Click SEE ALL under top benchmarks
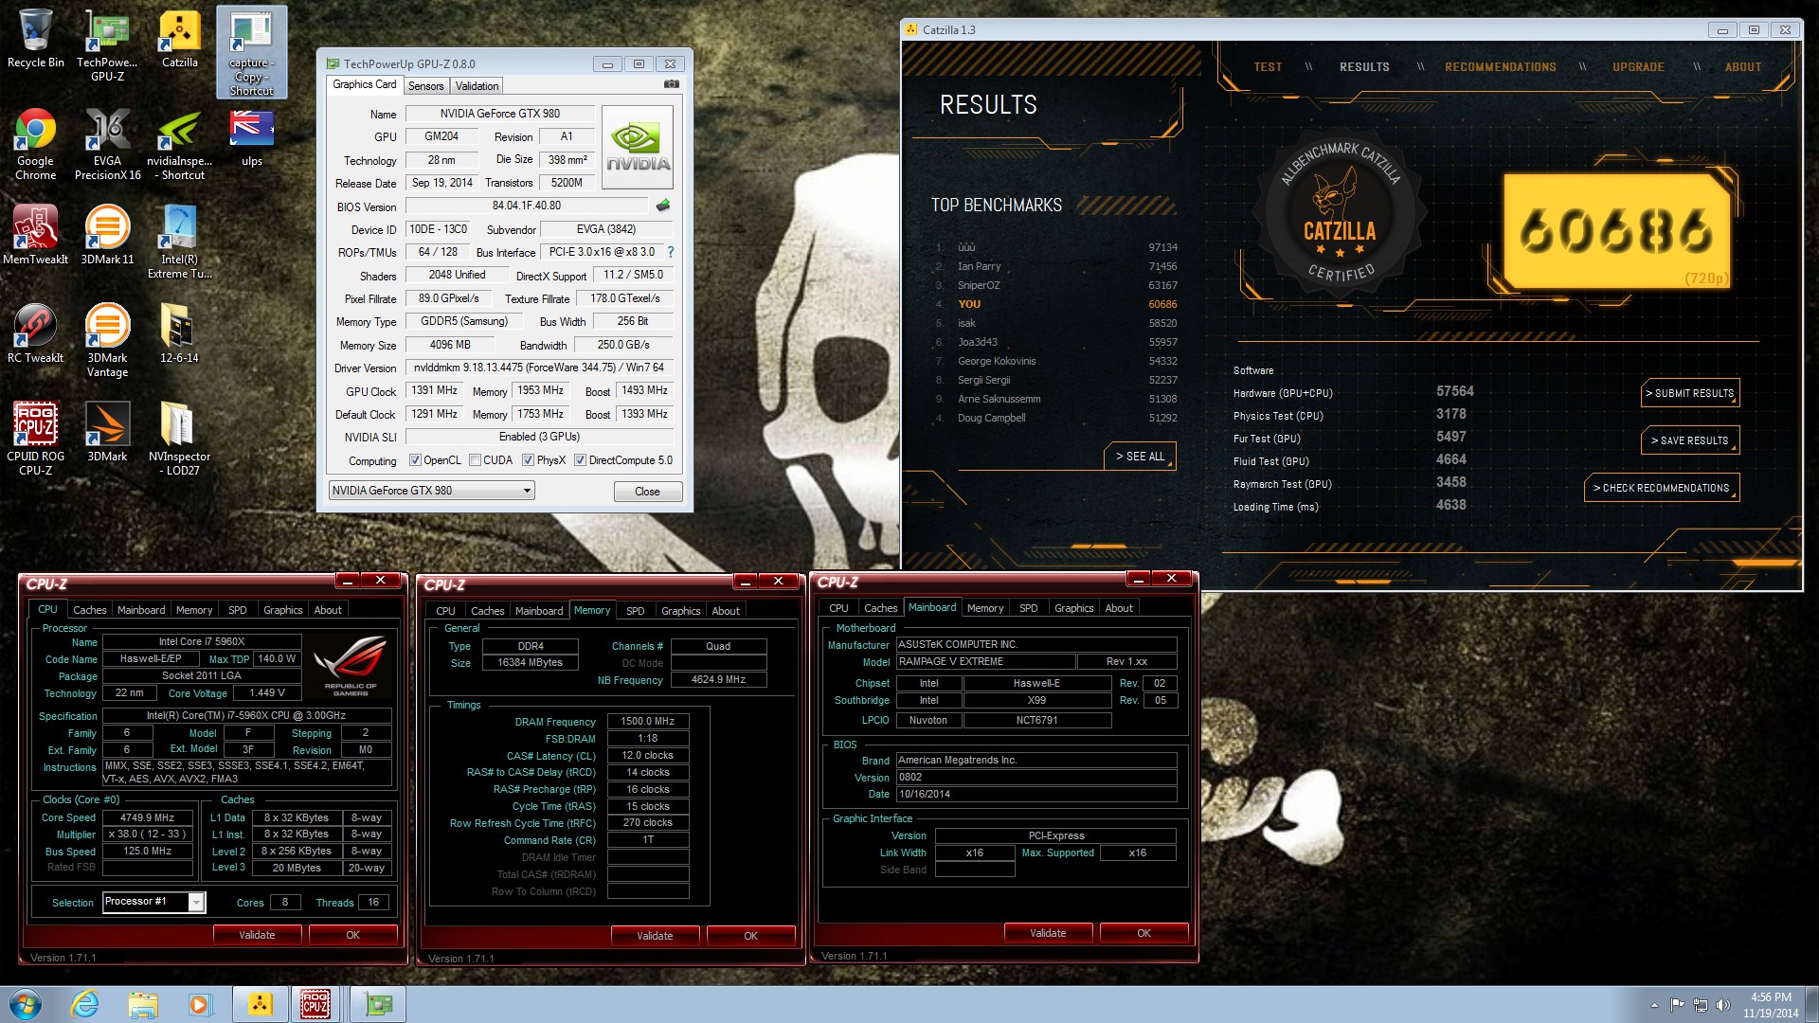1819x1023 pixels. (x=1140, y=457)
